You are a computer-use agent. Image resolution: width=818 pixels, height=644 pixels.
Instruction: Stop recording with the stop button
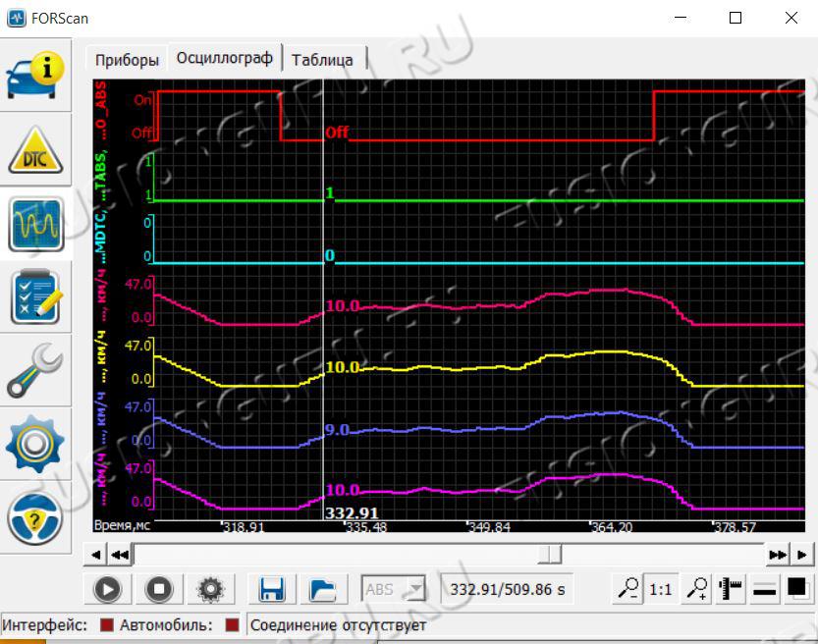coord(159,589)
